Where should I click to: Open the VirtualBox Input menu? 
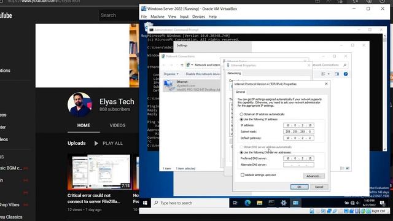[184, 17]
